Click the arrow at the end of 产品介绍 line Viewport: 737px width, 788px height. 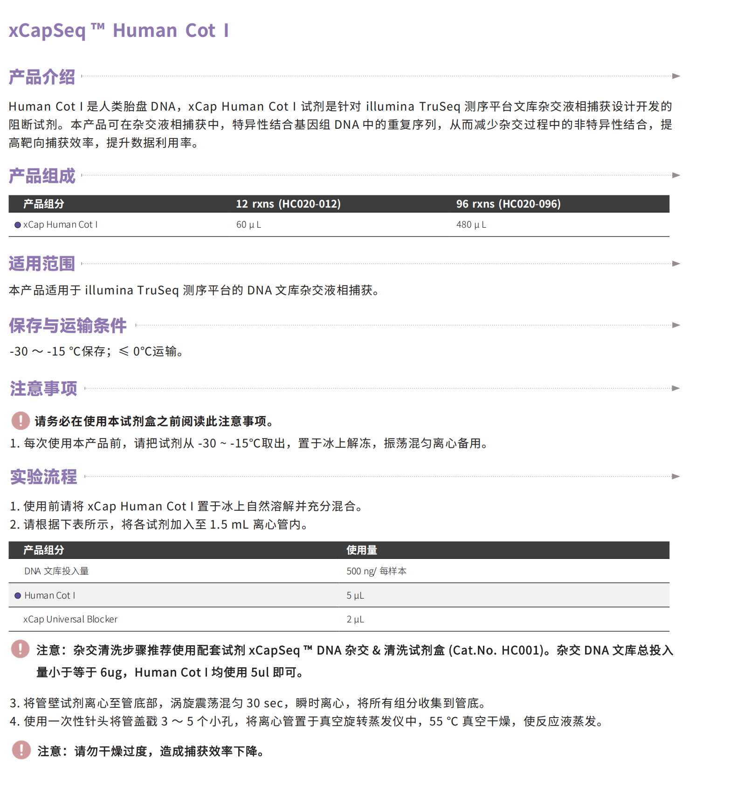tap(676, 76)
